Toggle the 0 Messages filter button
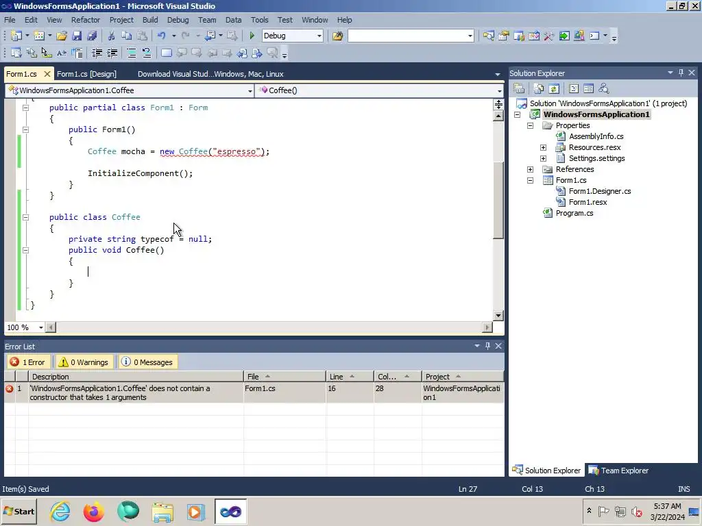 pos(147,362)
